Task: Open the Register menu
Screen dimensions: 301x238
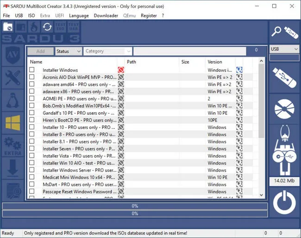Action: tap(149, 16)
